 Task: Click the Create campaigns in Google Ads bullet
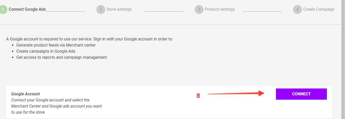(x=46, y=51)
